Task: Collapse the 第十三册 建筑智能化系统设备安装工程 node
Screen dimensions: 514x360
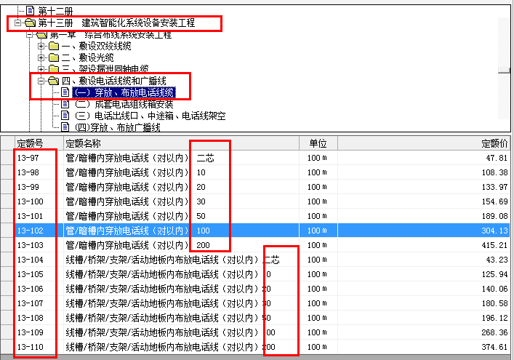Action: 17,23
